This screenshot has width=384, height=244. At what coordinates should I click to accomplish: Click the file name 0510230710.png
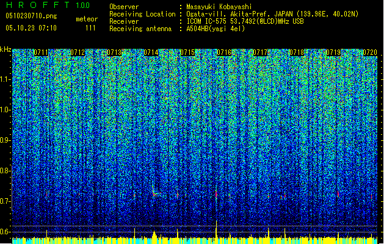[x=31, y=16]
